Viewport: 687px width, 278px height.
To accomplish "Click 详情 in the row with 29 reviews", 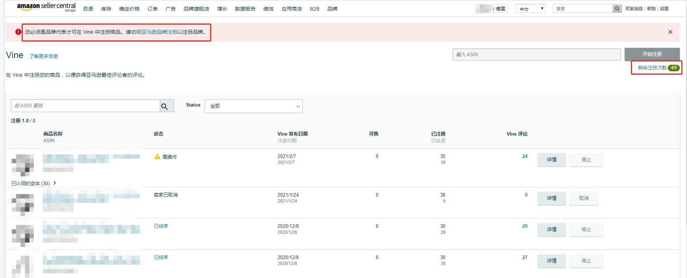I will point(552,230).
